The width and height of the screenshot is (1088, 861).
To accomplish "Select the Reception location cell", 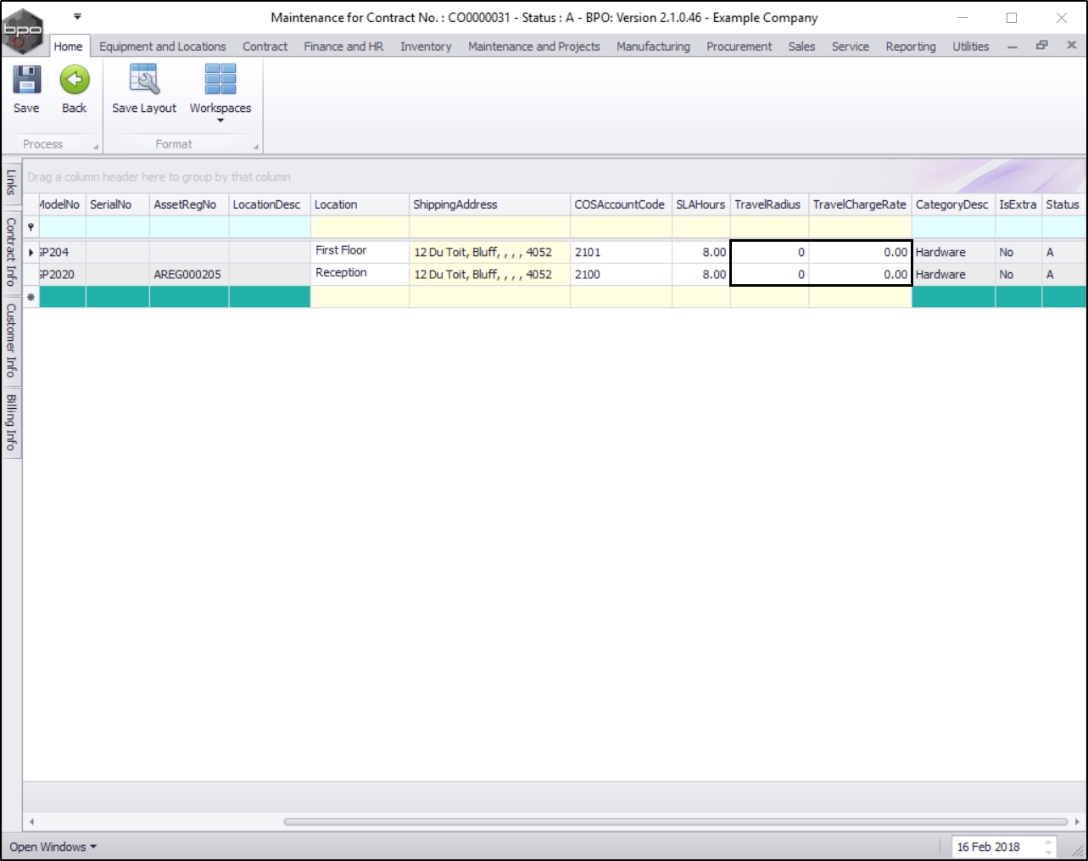I will 360,274.
